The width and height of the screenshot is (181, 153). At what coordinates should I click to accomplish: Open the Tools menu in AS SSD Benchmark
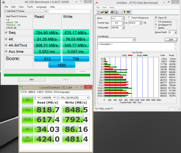30,7
